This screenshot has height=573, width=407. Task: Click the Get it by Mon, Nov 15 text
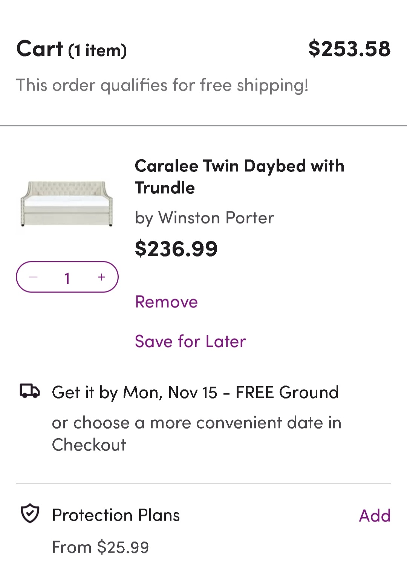coord(135,393)
